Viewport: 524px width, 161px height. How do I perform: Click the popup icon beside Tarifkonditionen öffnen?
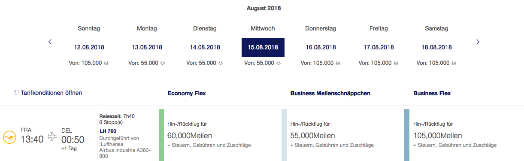click(x=16, y=92)
